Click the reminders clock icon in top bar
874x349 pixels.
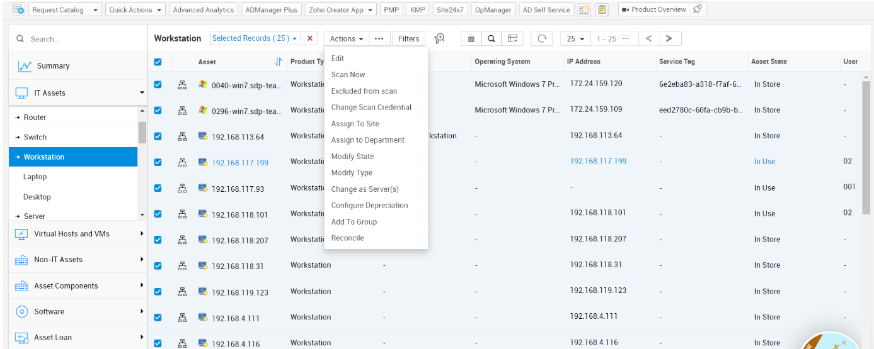point(584,9)
